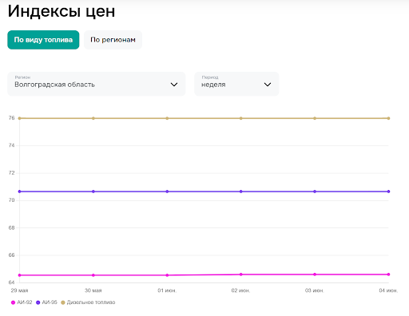Select АИ-92 data point for 01 июн.
409x316 pixels.
167,275
